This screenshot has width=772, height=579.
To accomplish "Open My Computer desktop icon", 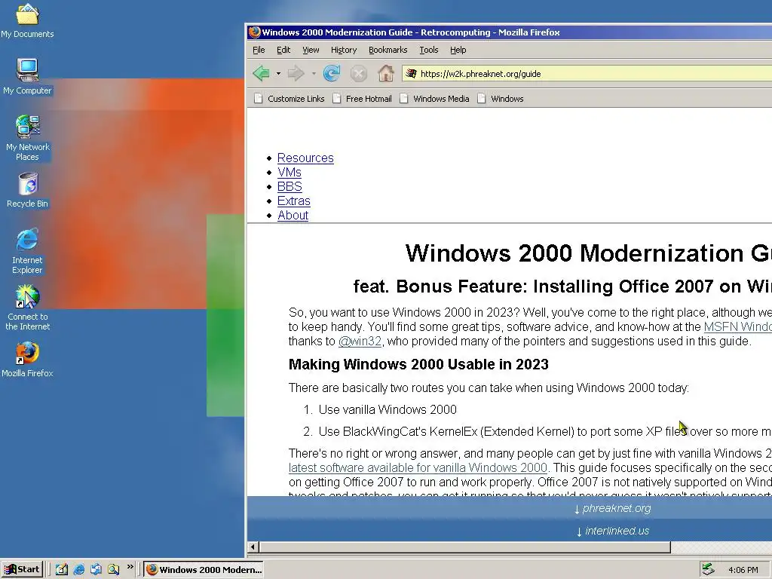I will [27, 76].
